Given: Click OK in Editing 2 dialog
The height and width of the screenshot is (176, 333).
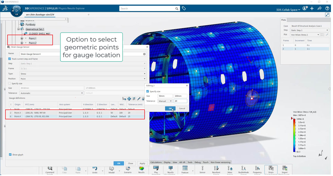Looking at the screenshot, I should [170, 108].
